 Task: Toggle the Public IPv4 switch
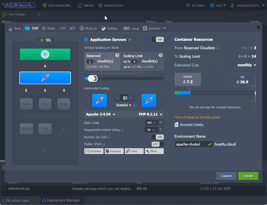158,144
